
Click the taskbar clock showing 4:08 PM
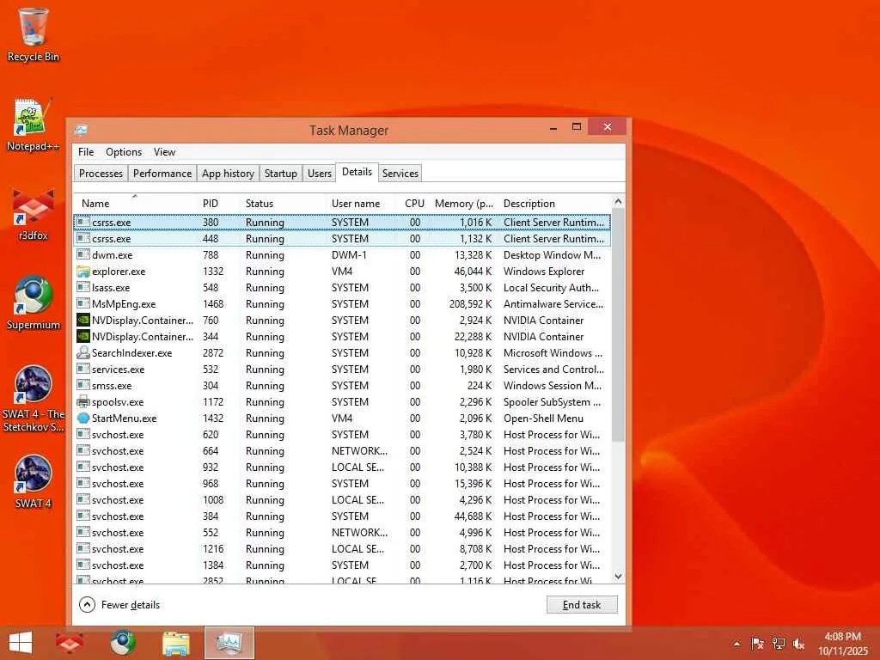842,637
